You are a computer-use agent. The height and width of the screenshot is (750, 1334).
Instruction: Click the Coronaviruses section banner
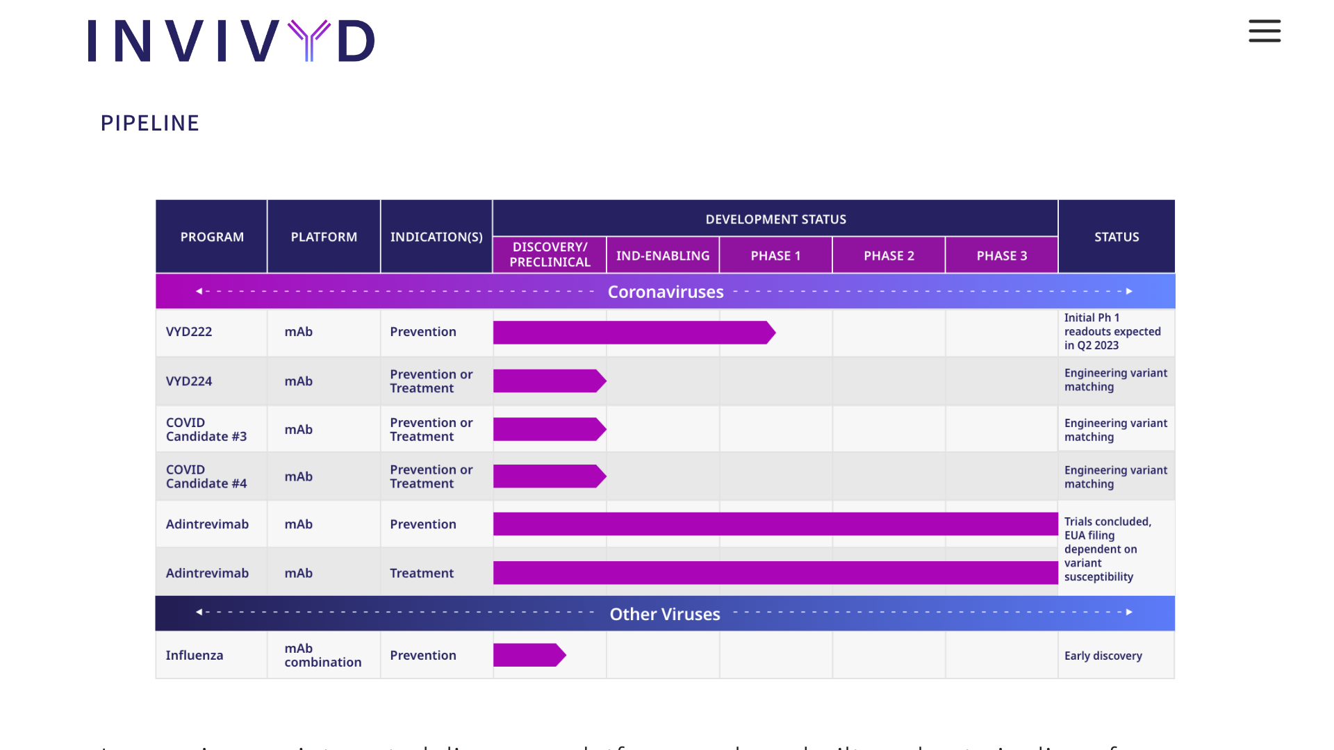(x=665, y=292)
